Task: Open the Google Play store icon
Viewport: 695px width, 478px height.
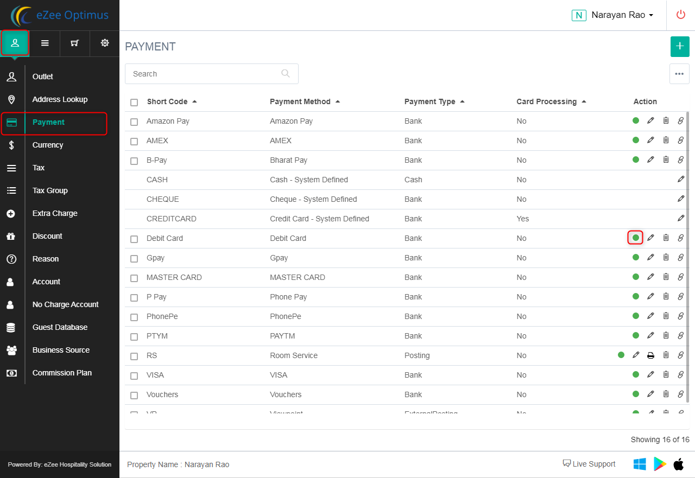Action: coord(660,464)
